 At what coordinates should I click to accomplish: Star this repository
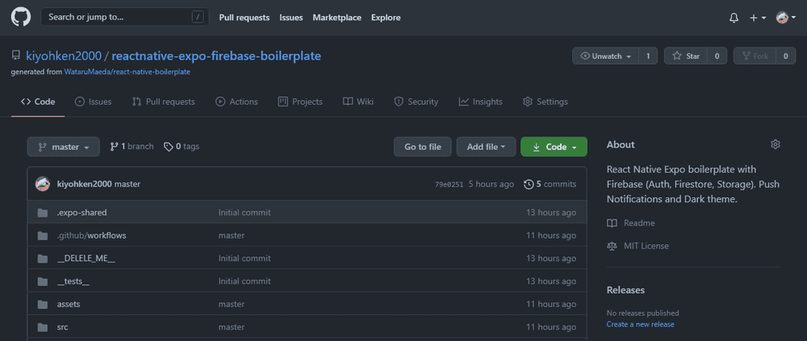pyautogui.click(x=686, y=56)
